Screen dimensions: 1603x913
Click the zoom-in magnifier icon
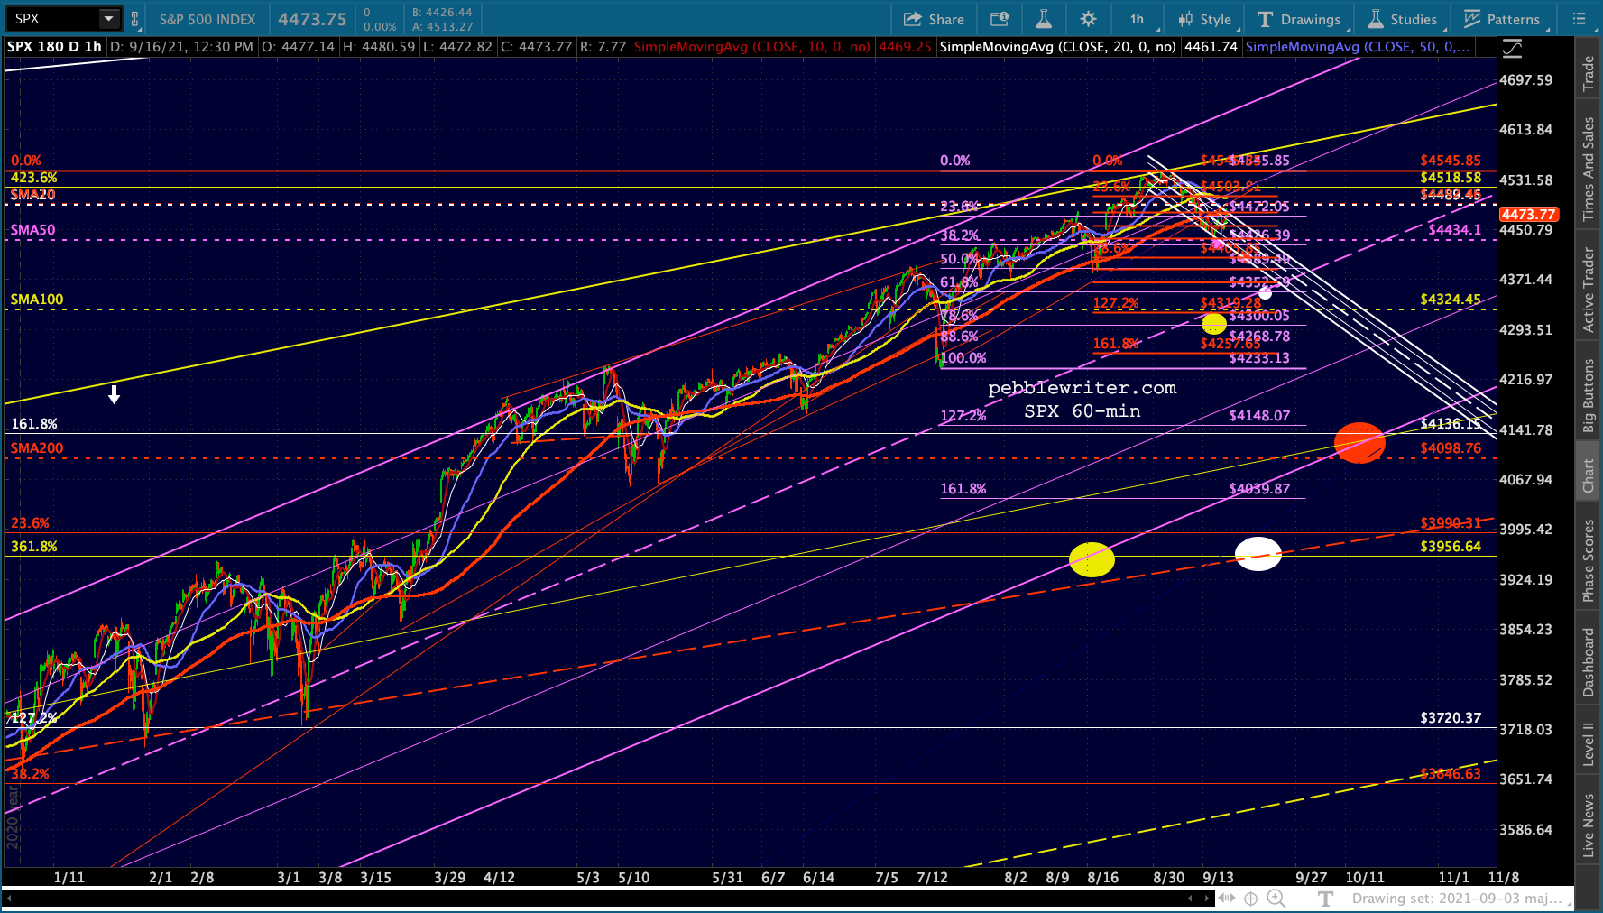tap(1276, 899)
